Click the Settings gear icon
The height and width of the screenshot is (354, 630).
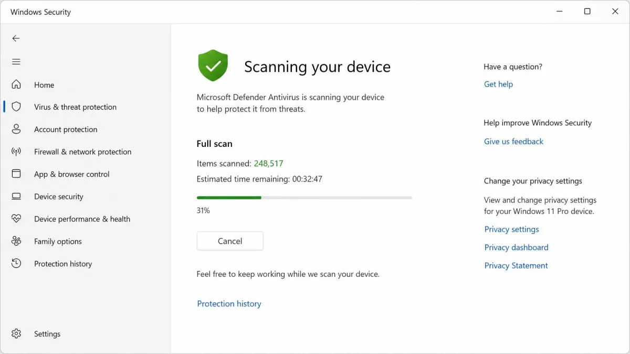tap(16, 334)
